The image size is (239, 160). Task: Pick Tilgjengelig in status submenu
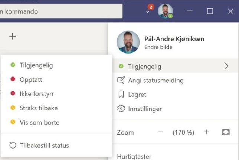pos(56,65)
